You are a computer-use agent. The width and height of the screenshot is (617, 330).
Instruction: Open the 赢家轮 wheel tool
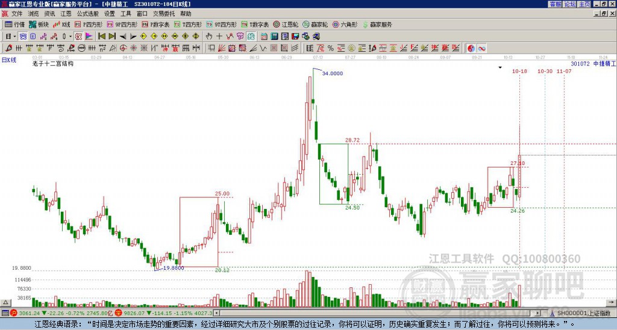click(315, 24)
